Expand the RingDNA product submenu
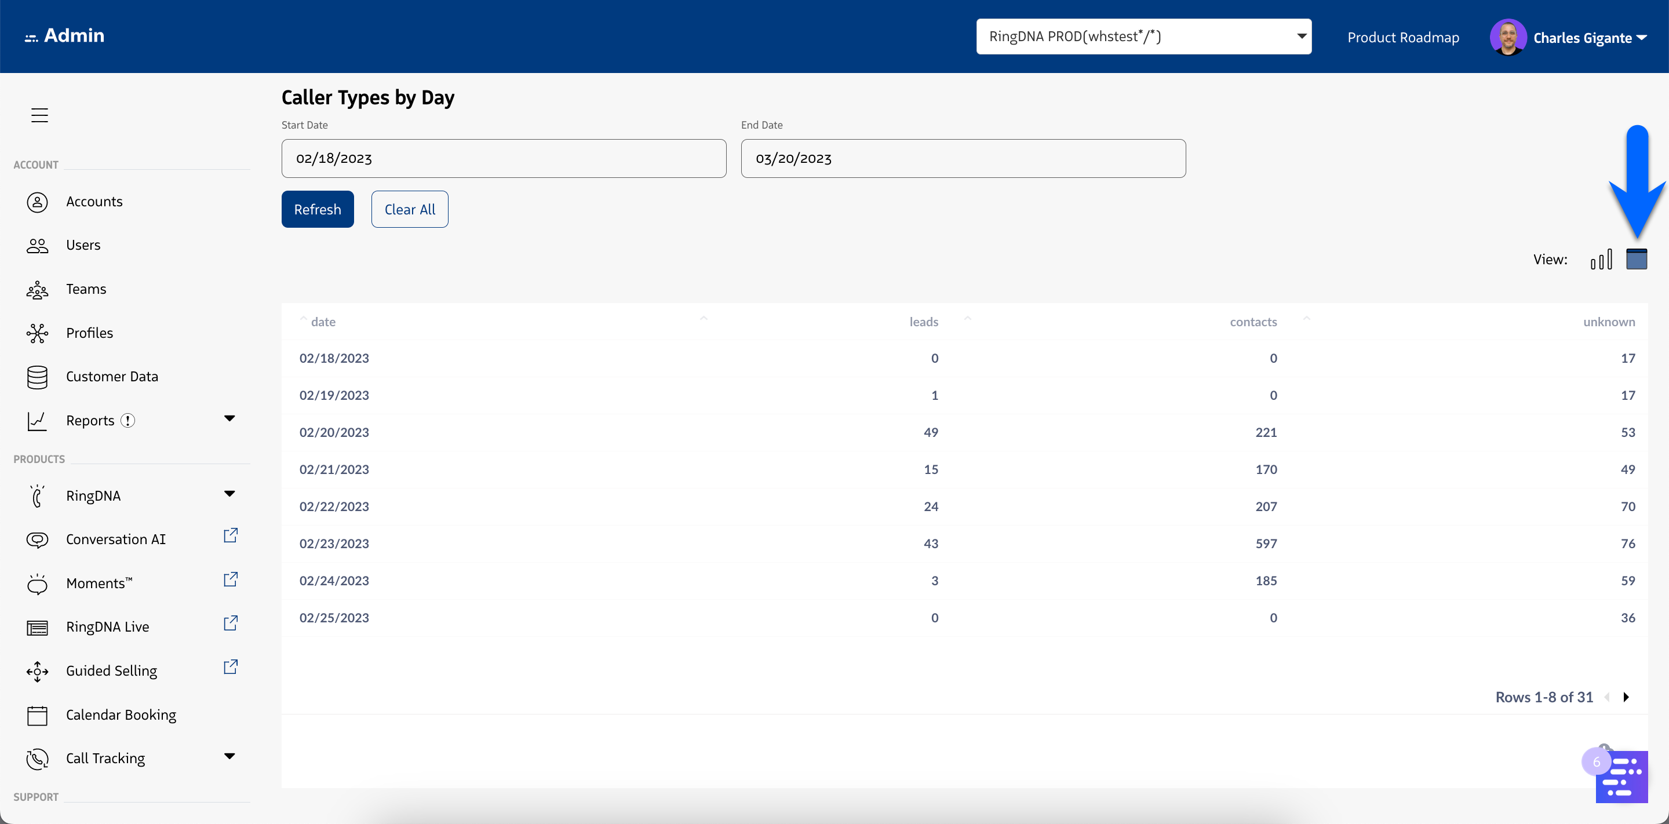1669x824 pixels. coord(229,494)
